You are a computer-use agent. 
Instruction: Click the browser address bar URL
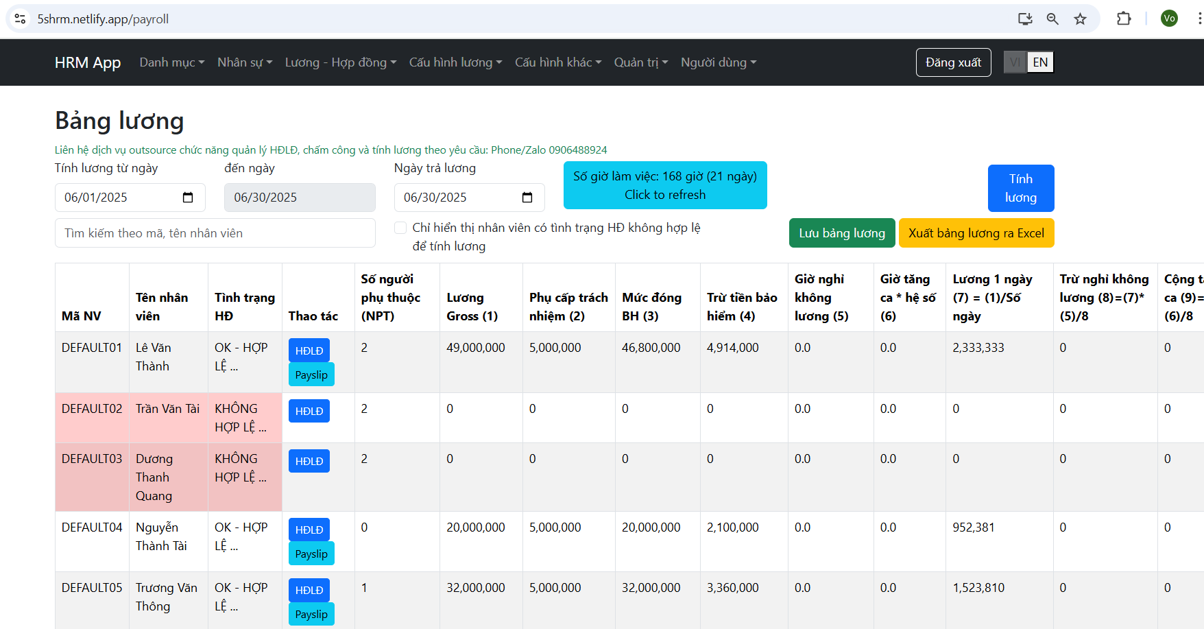pyautogui.click(x=103, y=19)
